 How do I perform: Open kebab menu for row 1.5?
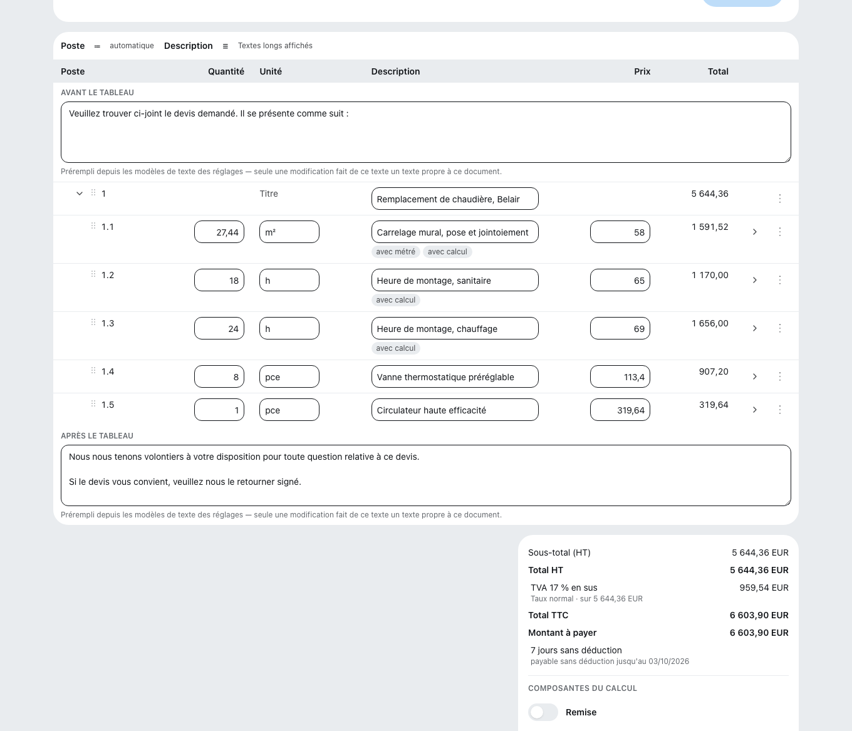point(780,410)
